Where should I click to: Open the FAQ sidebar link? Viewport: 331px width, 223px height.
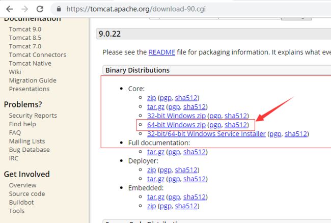[15, 133]
